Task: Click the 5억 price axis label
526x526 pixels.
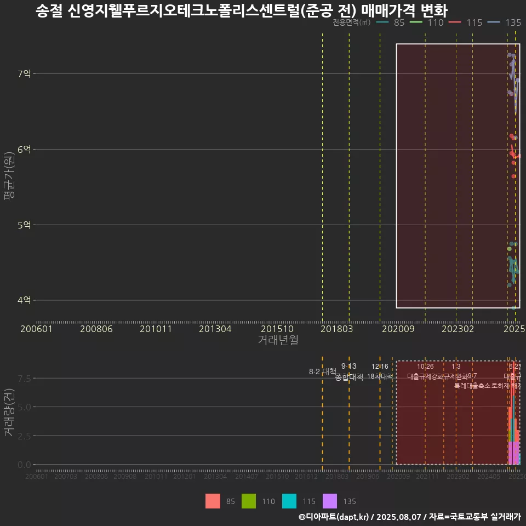Action: click(x=24, y=225)
